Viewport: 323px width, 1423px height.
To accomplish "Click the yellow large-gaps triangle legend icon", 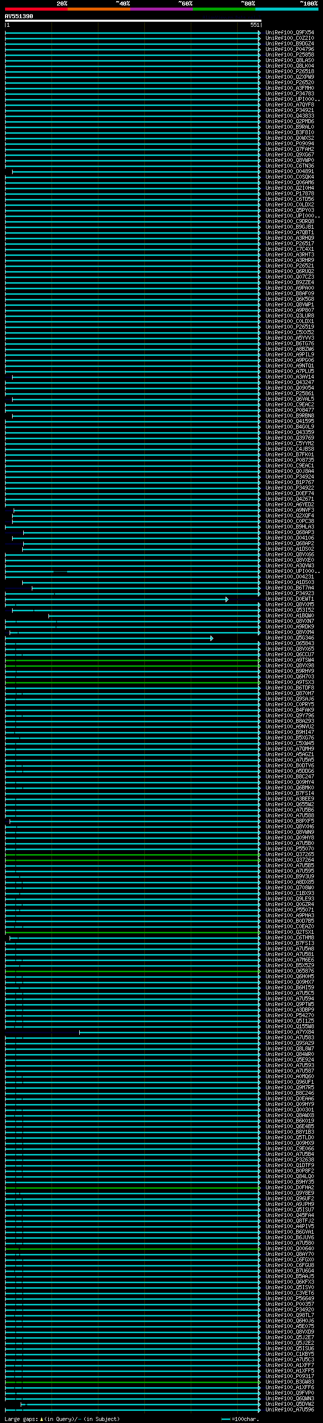I will coord(41,1418).
